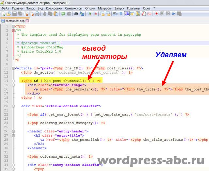Play back recorded macro icon
The width and height of the screenshot is (209, 171).
[168, 14]
